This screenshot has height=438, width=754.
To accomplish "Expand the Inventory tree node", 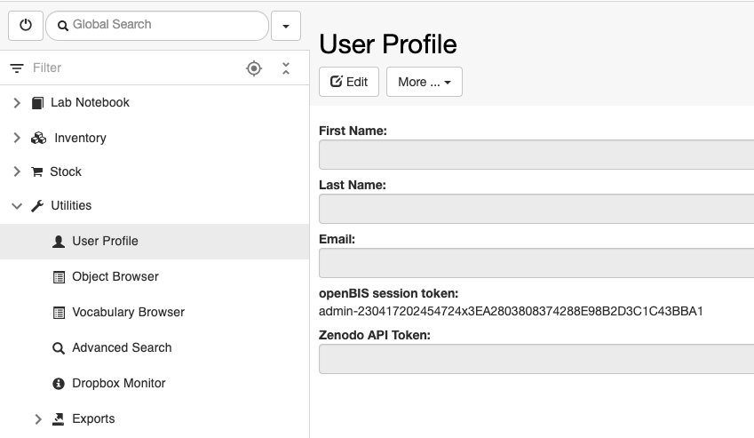I will (x=17, y=138).
